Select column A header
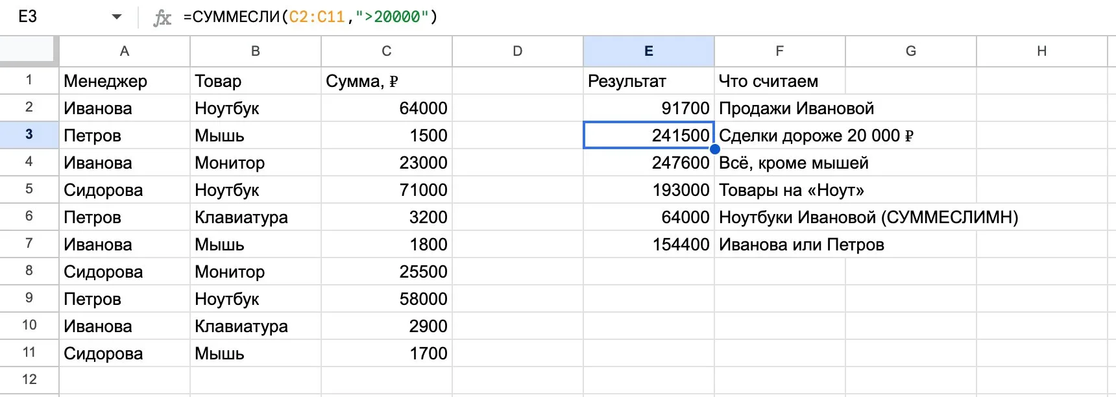1116x397 pixels. coord(125,51)
